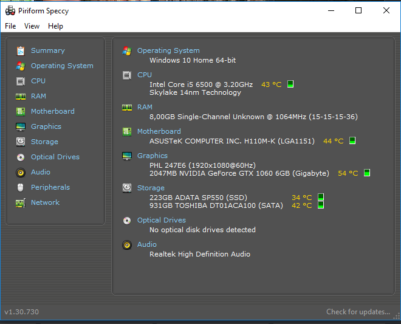The image size is (401, 324).
Task: Select the Peripherals mouse icon in sidebar
Action: pyautogui.click(x=21, y=187)
